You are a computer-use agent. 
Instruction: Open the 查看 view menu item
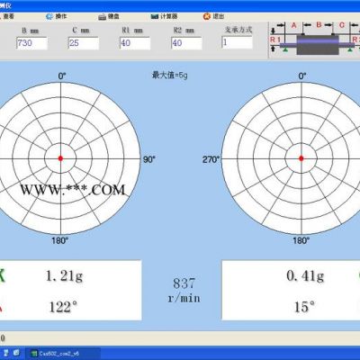[8, 16]
